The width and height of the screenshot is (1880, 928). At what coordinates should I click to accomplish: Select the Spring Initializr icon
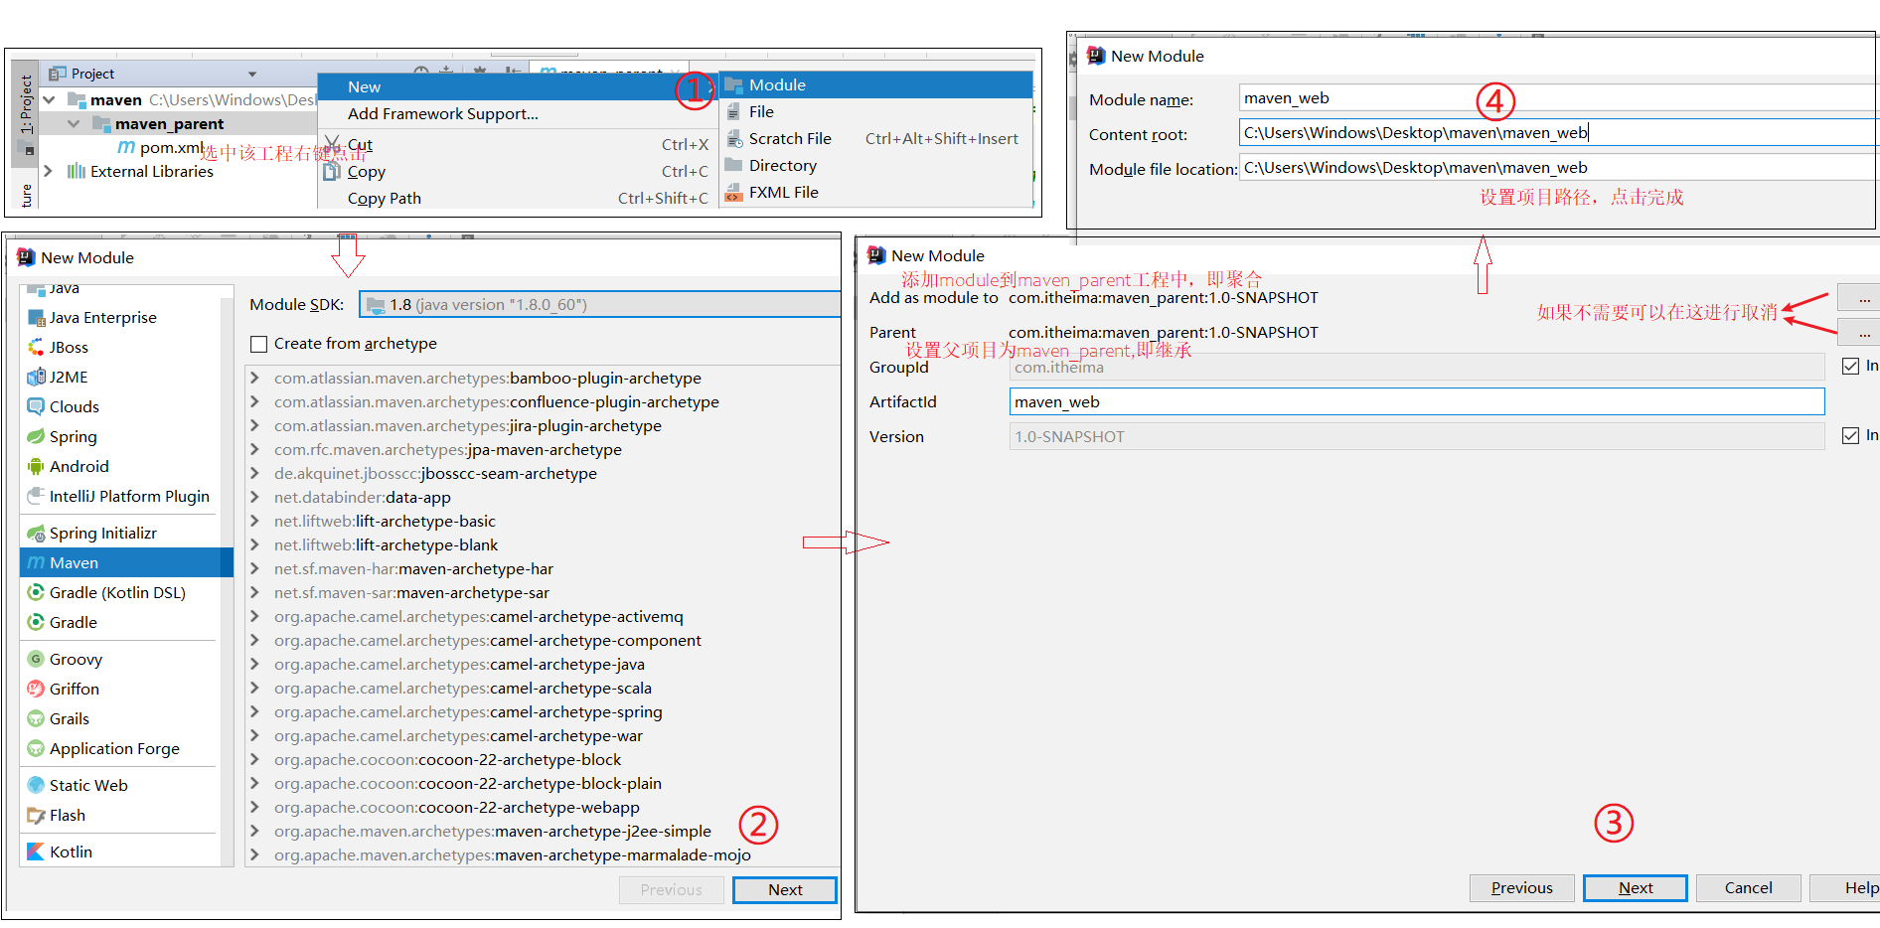pyautogui.click(x=36, y=534)
